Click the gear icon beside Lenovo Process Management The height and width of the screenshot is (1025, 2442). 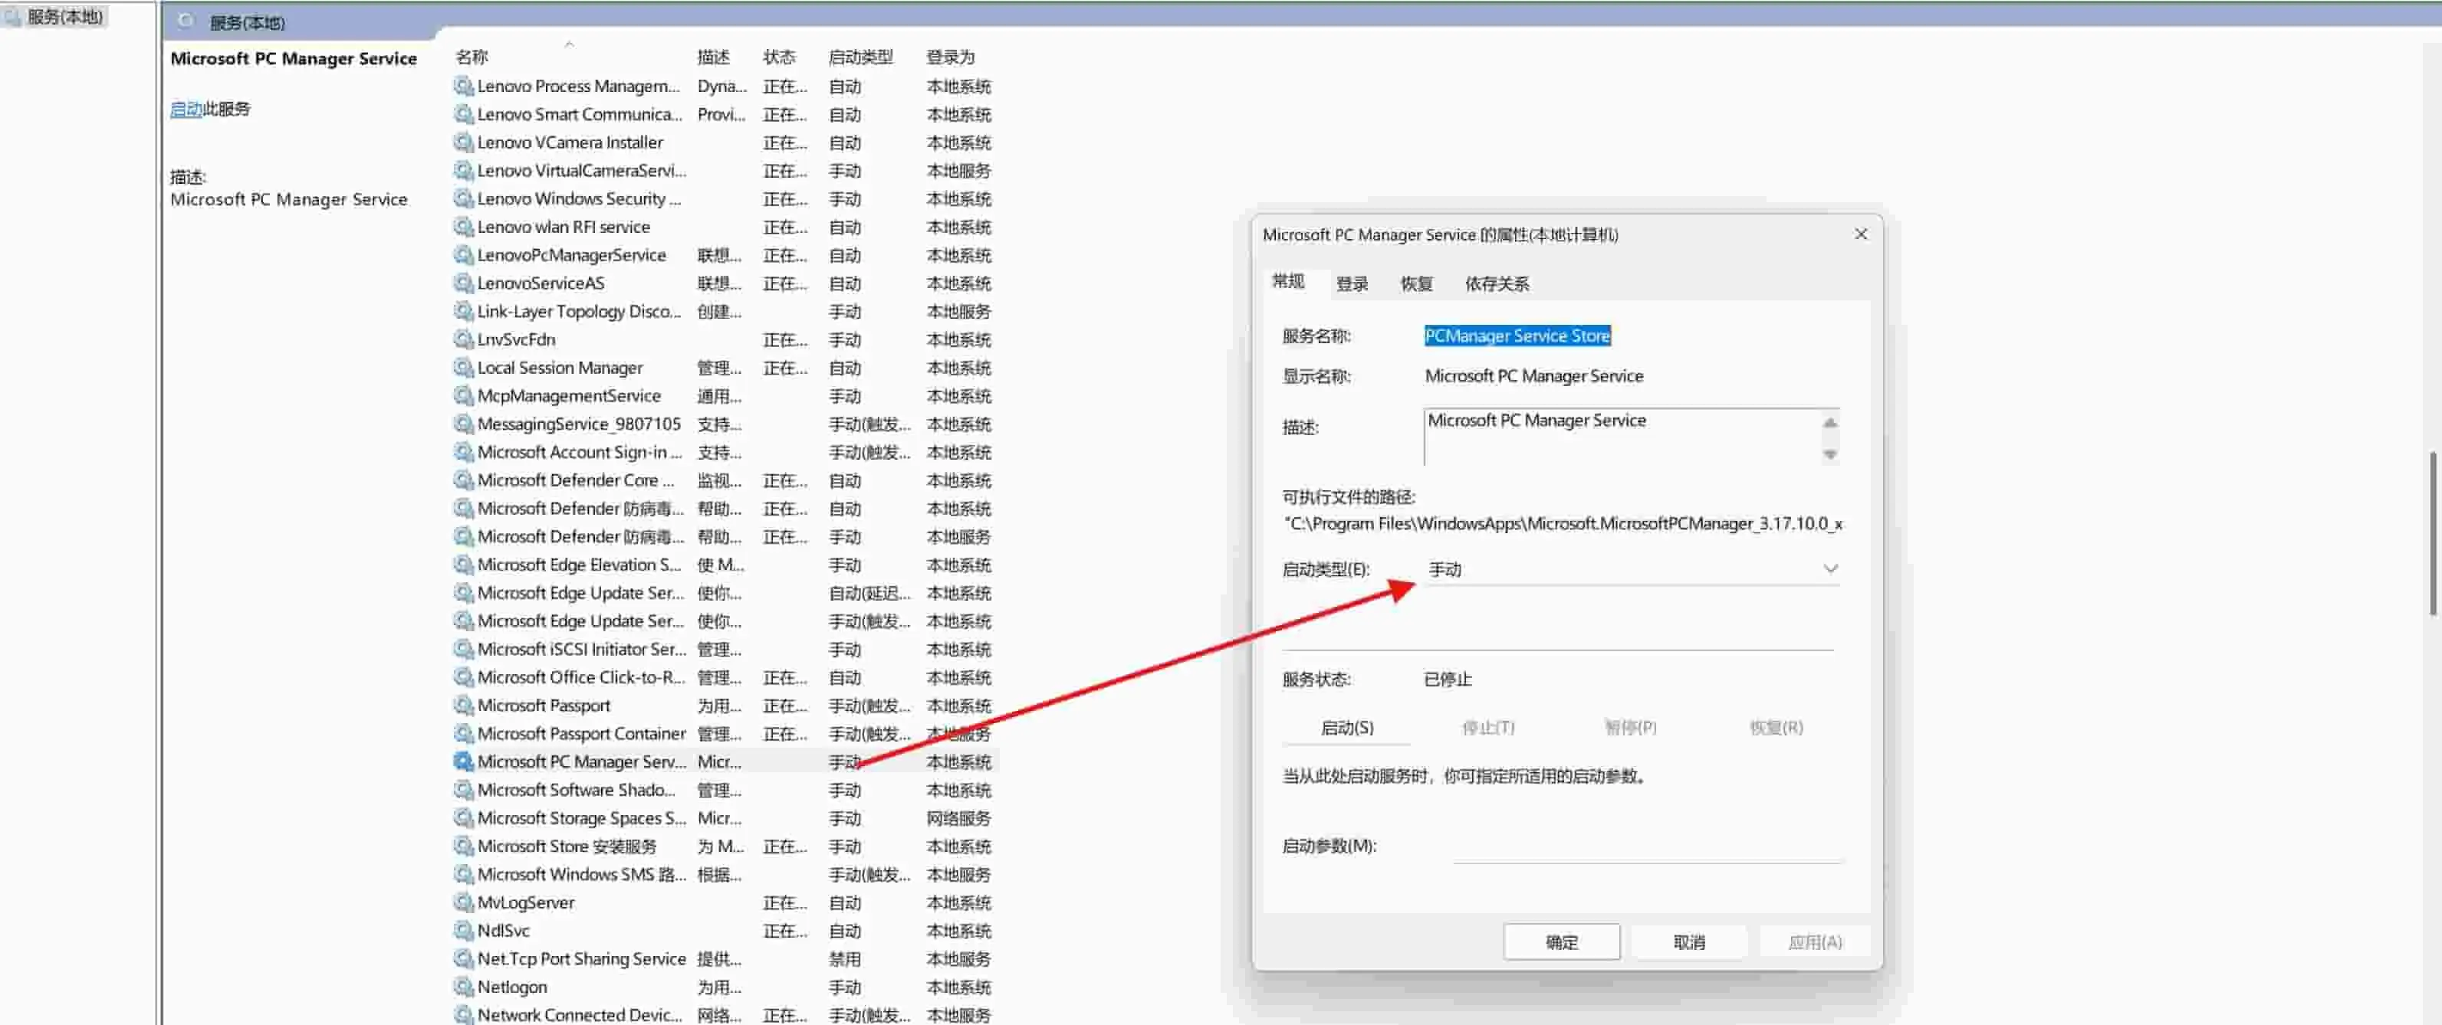(x=462, y=87)
